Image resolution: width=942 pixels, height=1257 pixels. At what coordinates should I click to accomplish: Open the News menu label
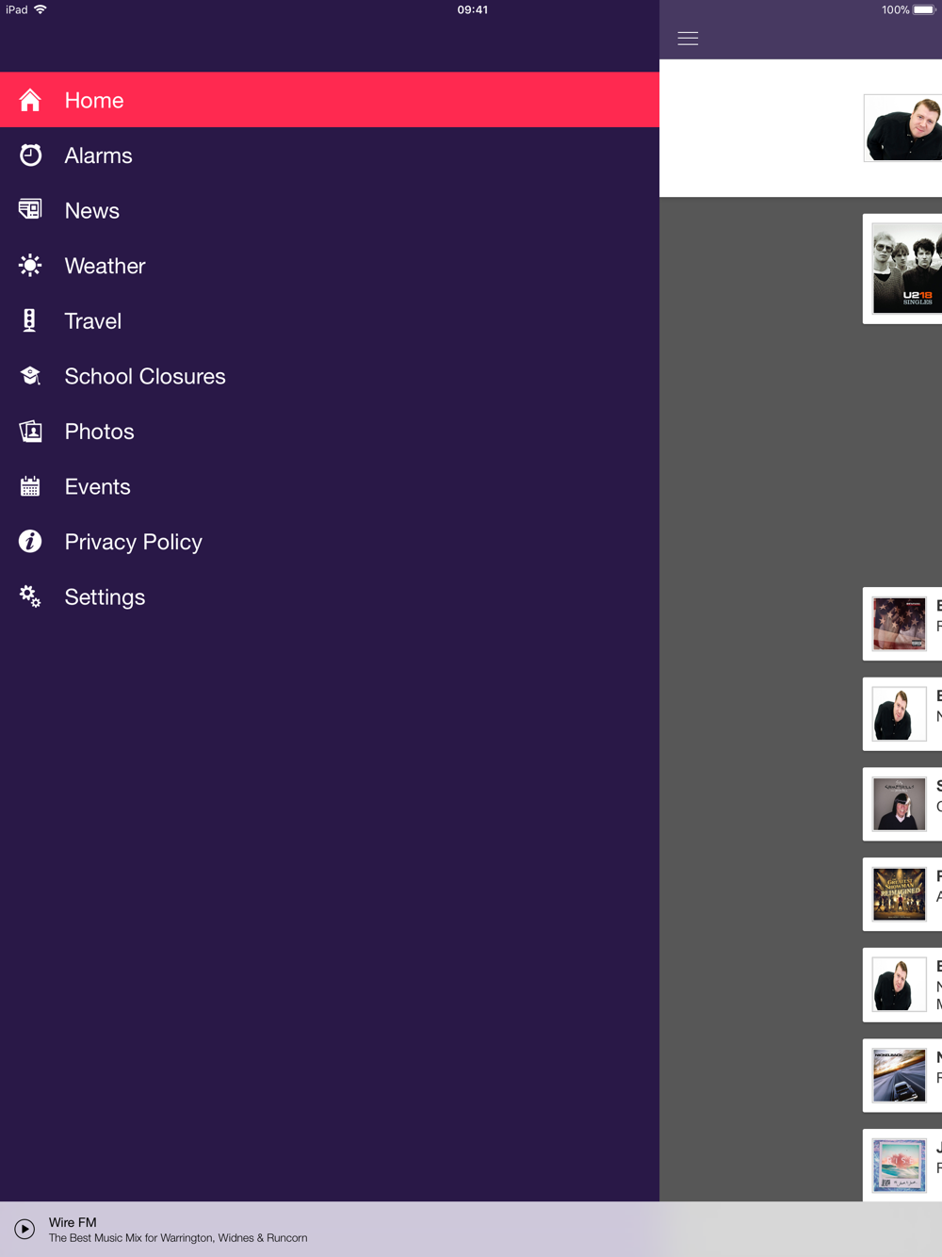tap(92, 210)
